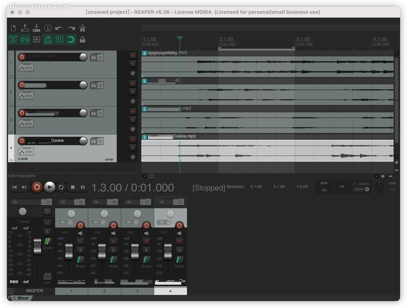Toggle master mono/stereo icon
The width and height of the screenshot is (407, 308).
click(47, 212)
